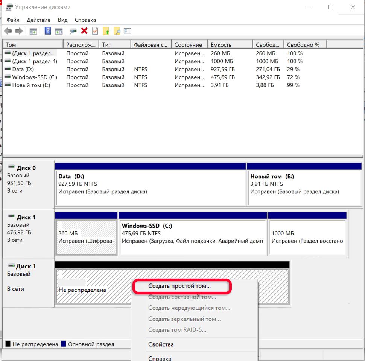Image resolution: width=365 pixels, height=361 pixels.
Task: Select Windows-SSD (C:) partition block
Action: (x=193, y=234)
